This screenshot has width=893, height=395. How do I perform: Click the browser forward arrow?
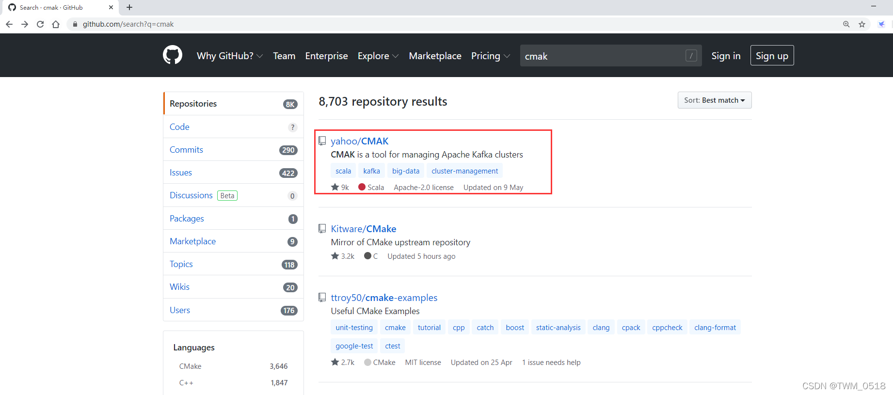(x=25, y=24)
